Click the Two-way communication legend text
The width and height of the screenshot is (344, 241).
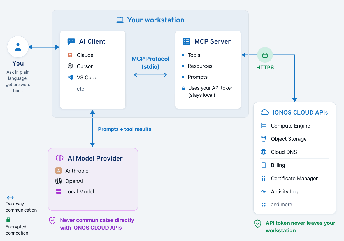pyautogui.click(x=21, y=207)
